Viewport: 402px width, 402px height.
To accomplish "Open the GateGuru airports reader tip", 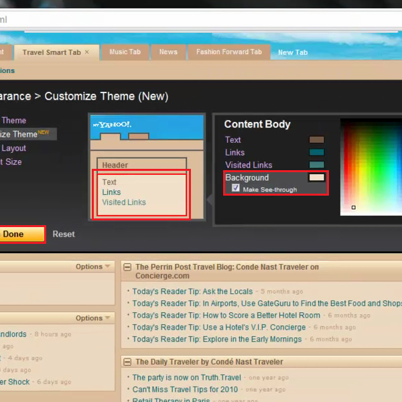I will (267, 304).
